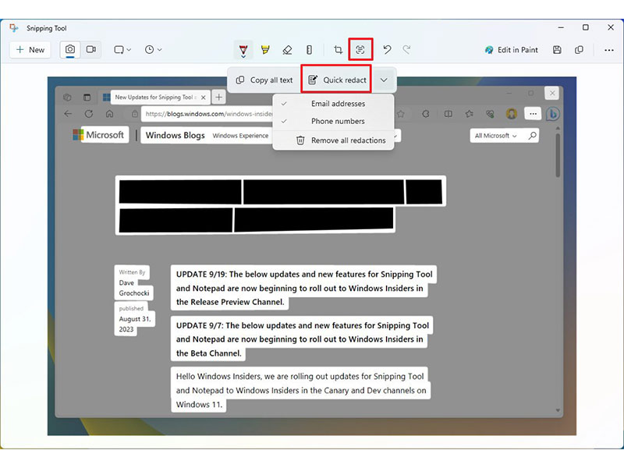Select the Image crop tool
Image resolution: width=624 pixels, height=468 pixels.
tap(338, 50)
